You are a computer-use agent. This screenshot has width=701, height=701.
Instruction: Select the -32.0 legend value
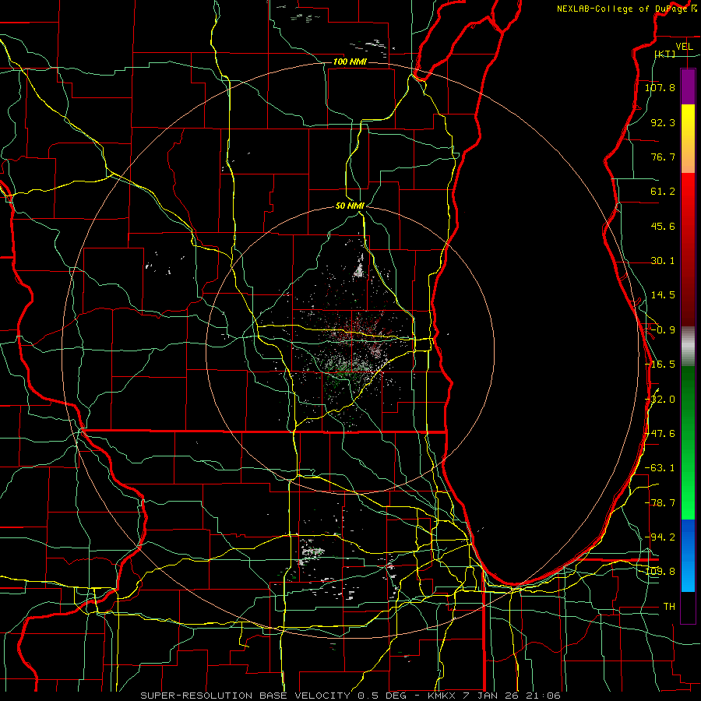660,400
